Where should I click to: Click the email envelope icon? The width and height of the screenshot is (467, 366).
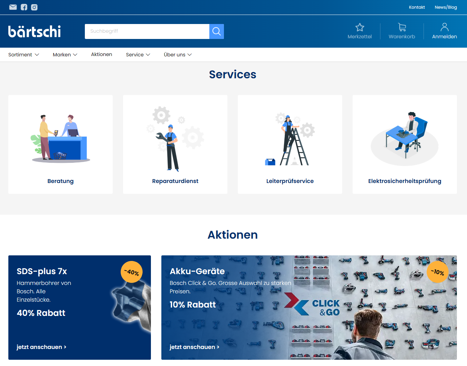pos(13,7)
